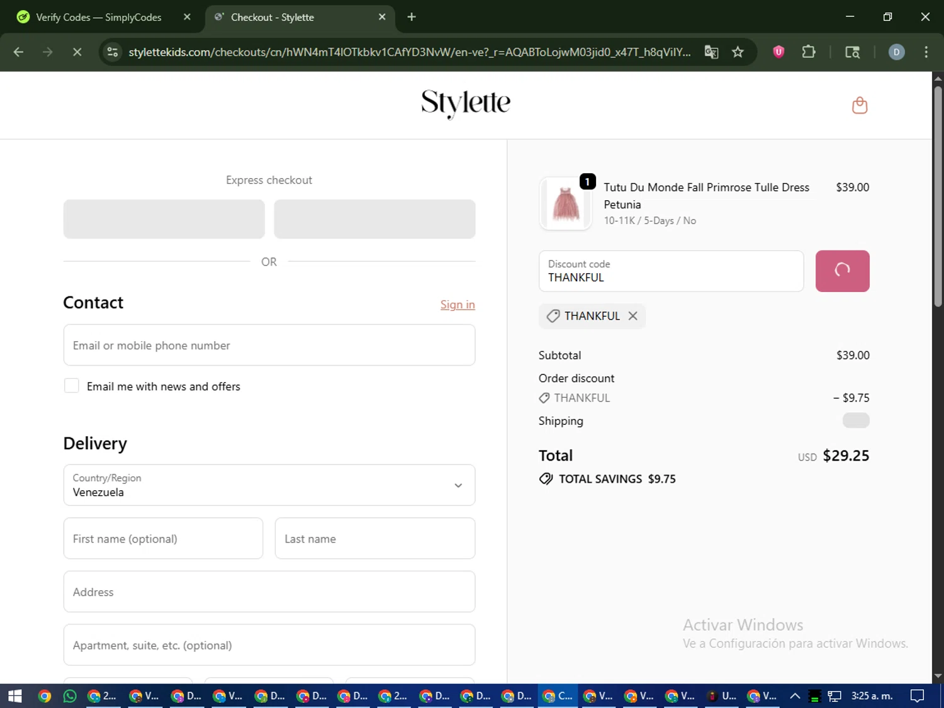Open the Windows Start menu

click(x=14, y=696)
